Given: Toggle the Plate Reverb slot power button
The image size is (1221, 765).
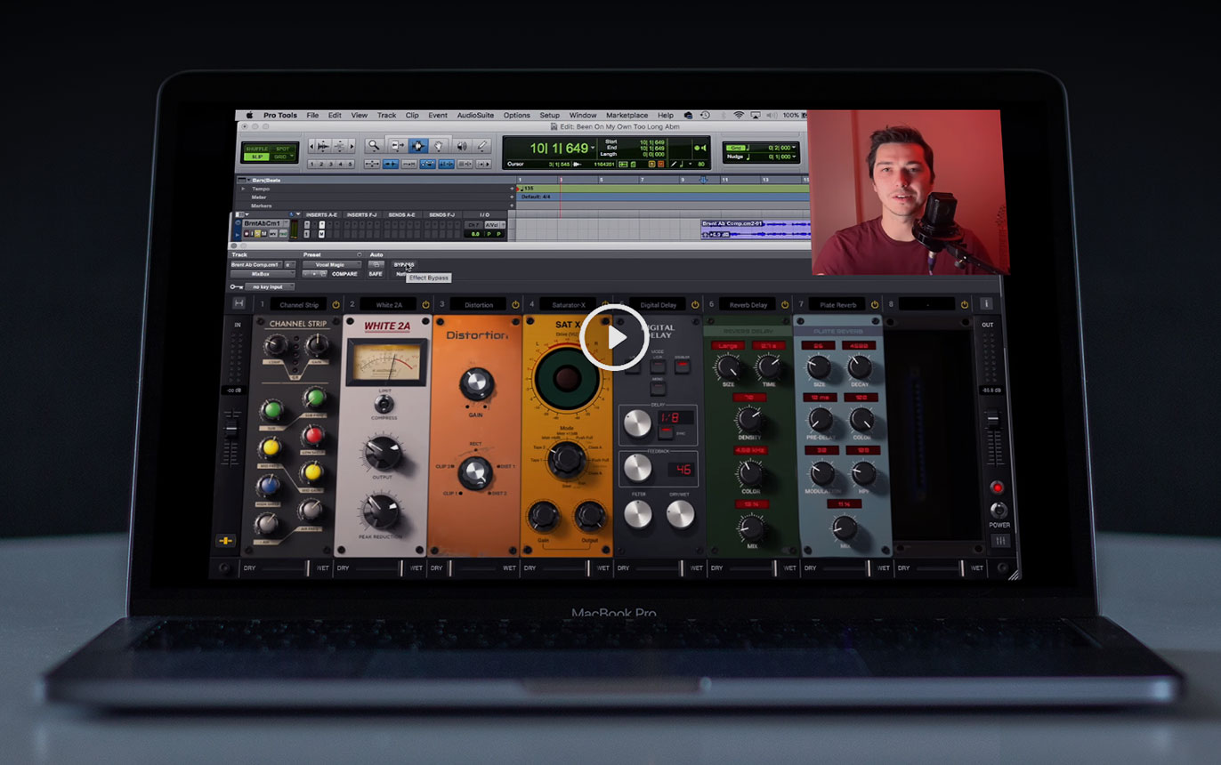Looking at the screenshot, I should click(874, 304).
